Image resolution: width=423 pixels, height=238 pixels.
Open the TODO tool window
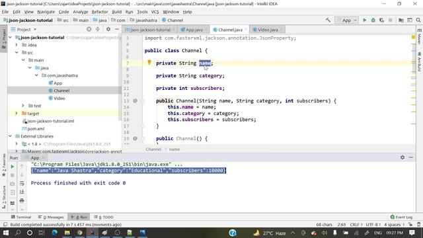tap(104, 217)
